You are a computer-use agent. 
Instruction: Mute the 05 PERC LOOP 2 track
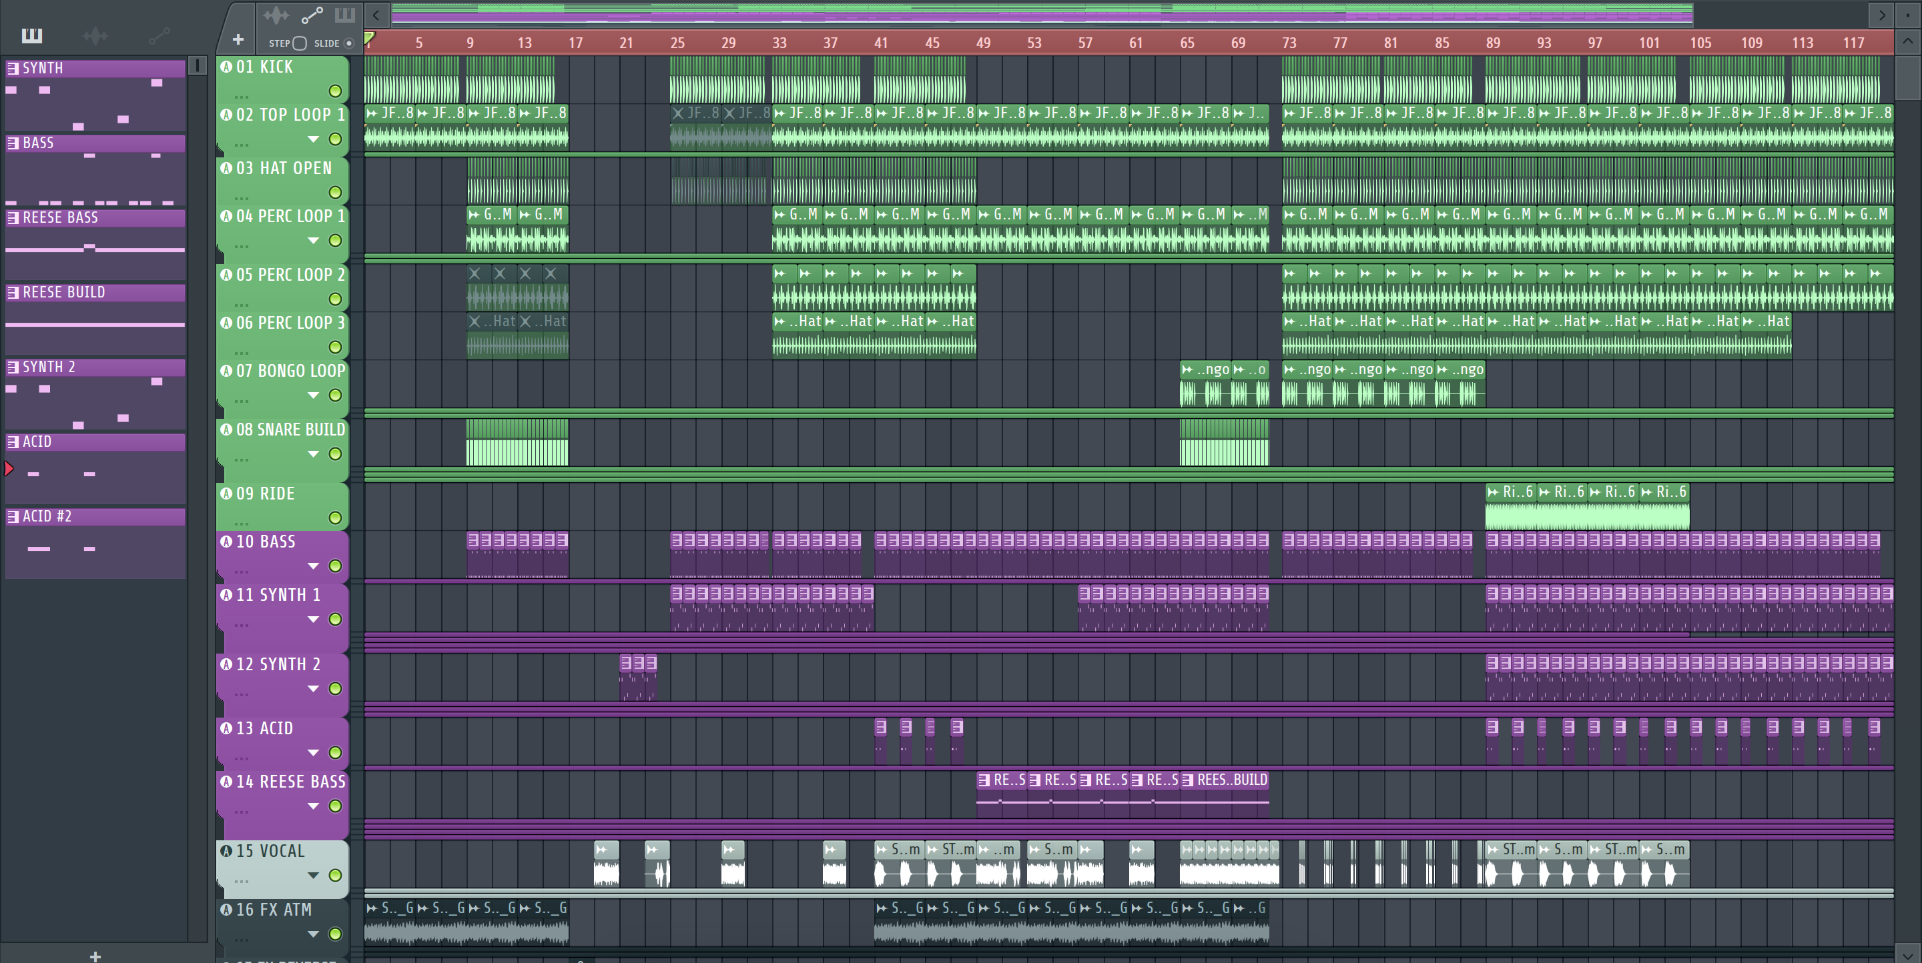click(x=335, y=299)
